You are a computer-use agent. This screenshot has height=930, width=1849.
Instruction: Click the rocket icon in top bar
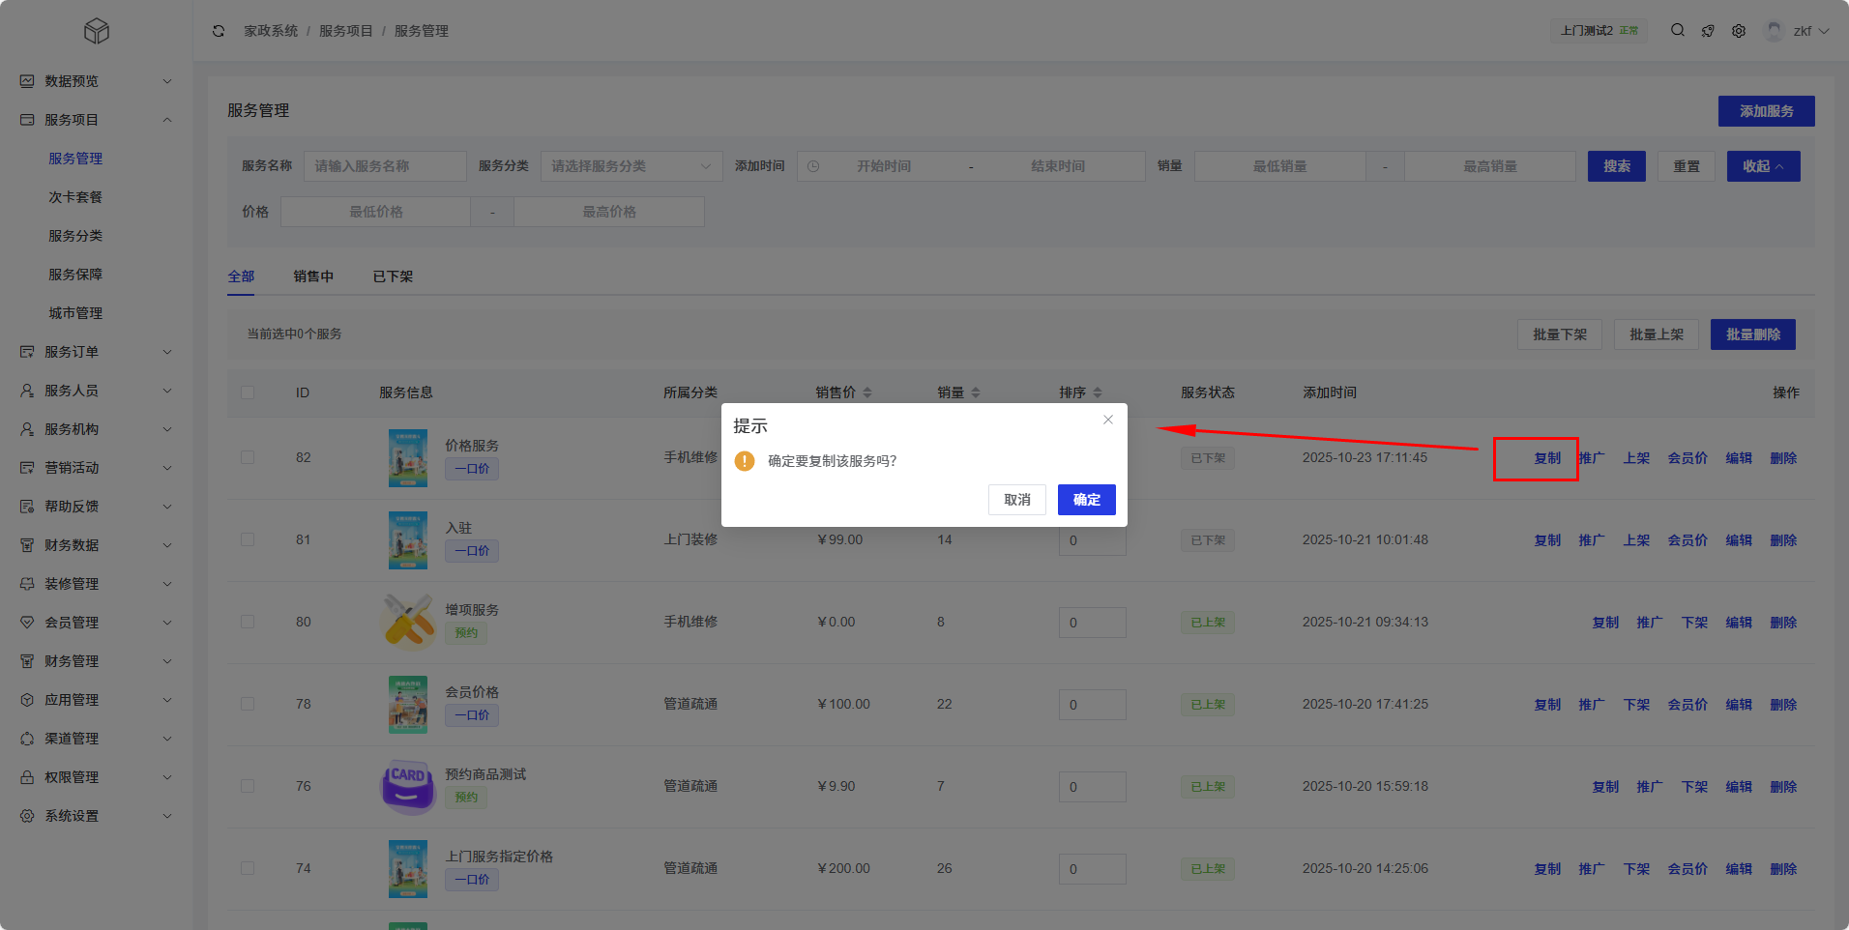tap(1708, 31)
